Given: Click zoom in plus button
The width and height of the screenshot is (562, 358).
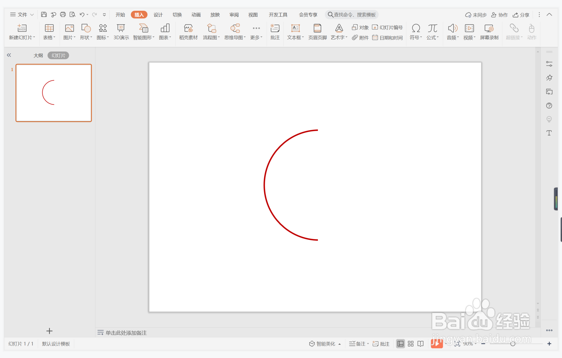Looking at the screenshot, I should click(x=549, y=344).
